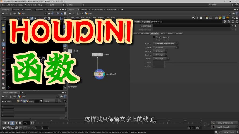Open the Material Palette tab

tap(97, 10)
